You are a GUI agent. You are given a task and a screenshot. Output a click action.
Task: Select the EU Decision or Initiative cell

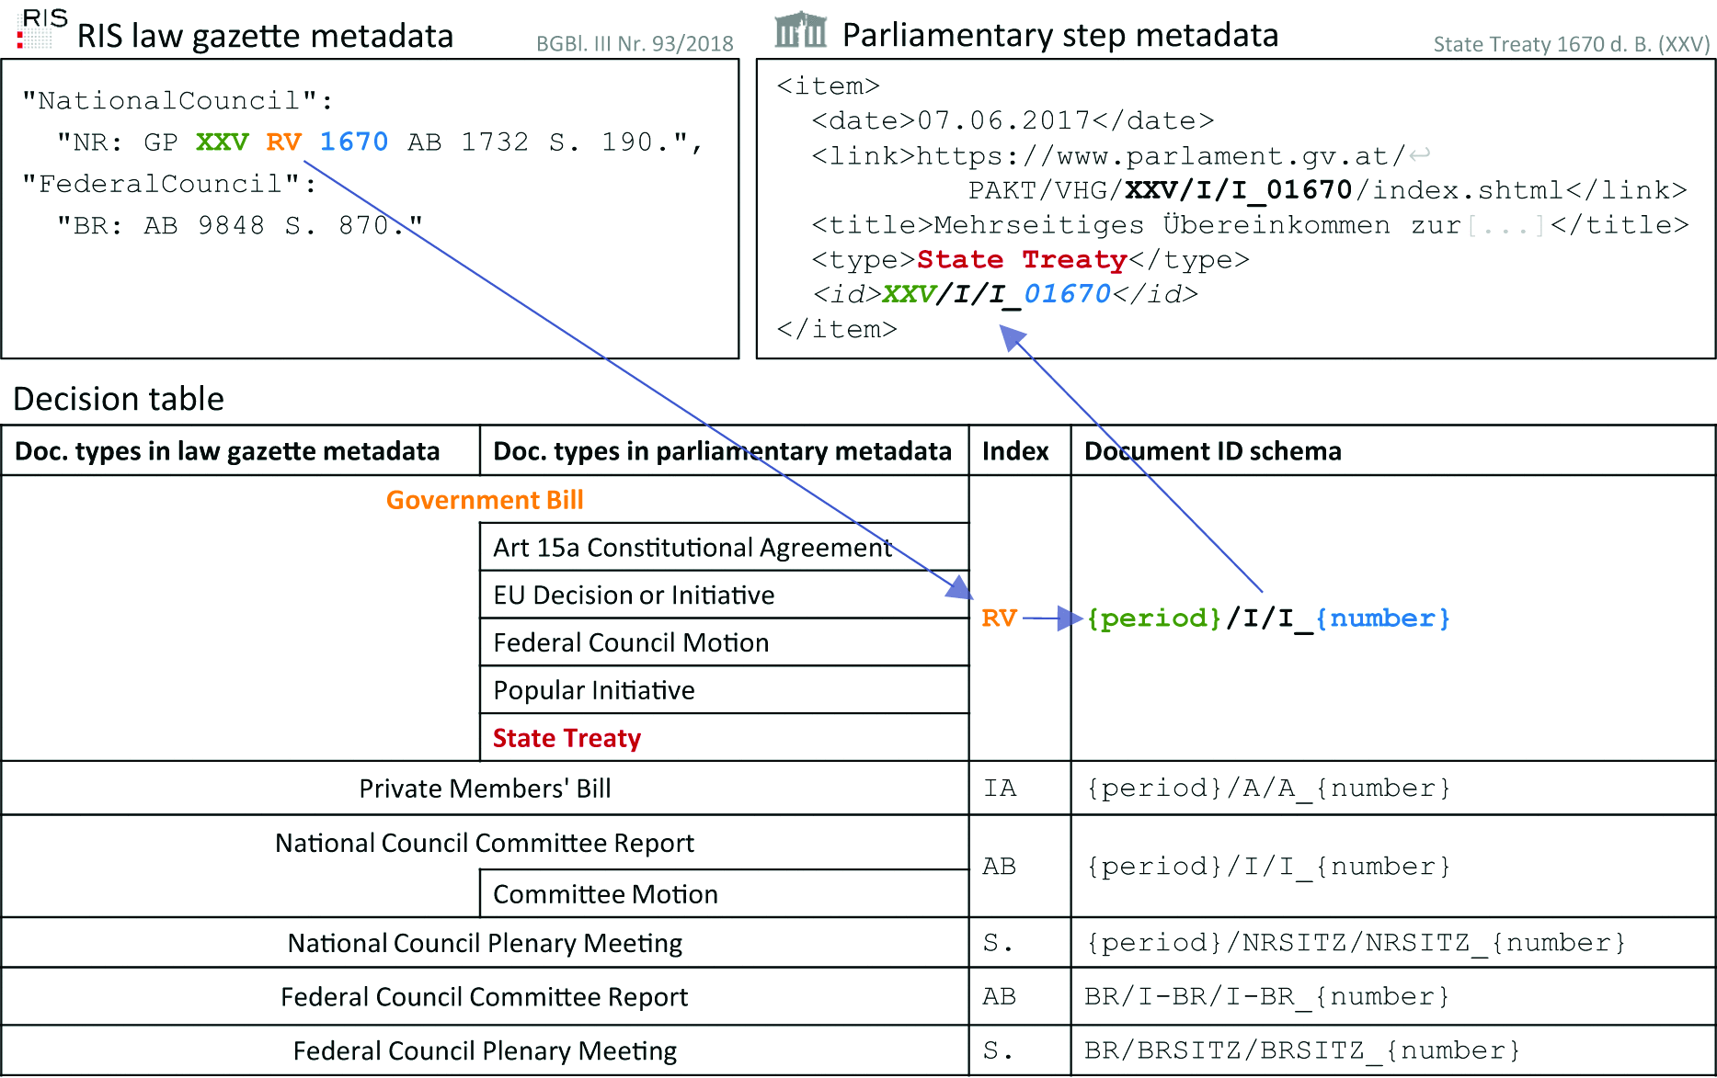pos(634,596)
